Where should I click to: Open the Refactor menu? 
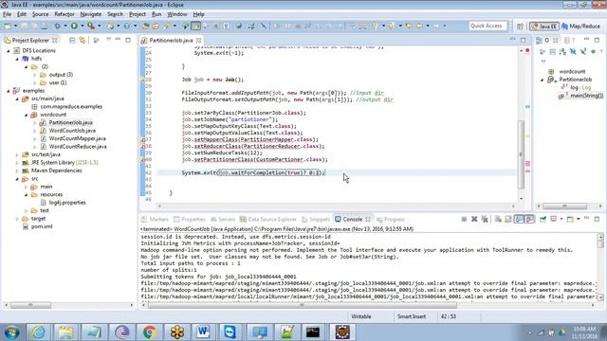[64, 14]
